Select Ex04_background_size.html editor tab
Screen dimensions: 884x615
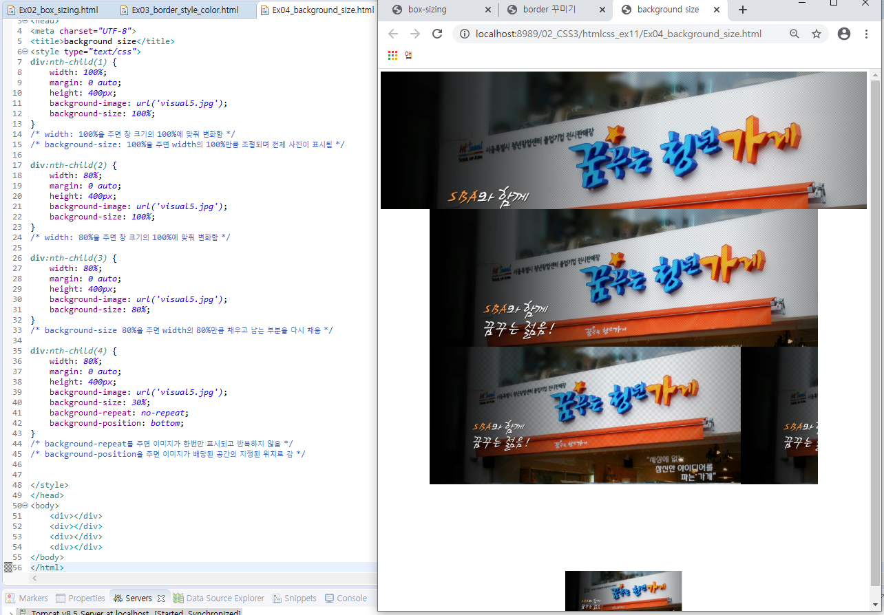tap(317, 10)
